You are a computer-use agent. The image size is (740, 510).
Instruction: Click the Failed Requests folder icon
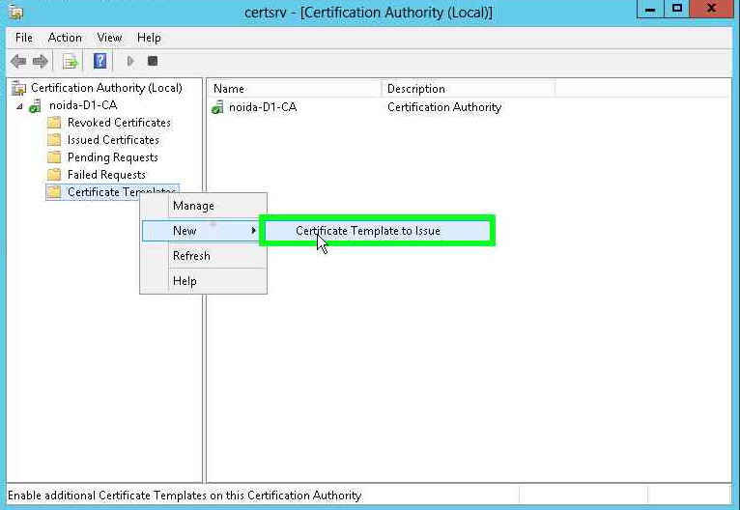pyautogui.click(x=54, y=175)
